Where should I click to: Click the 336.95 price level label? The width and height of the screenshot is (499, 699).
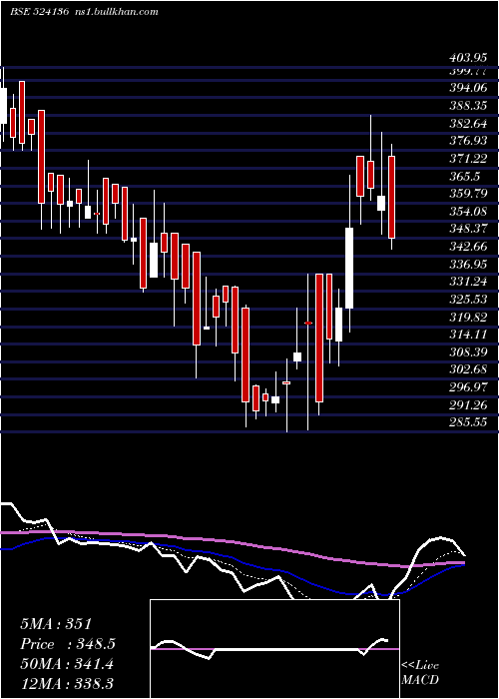coord(468,265)
